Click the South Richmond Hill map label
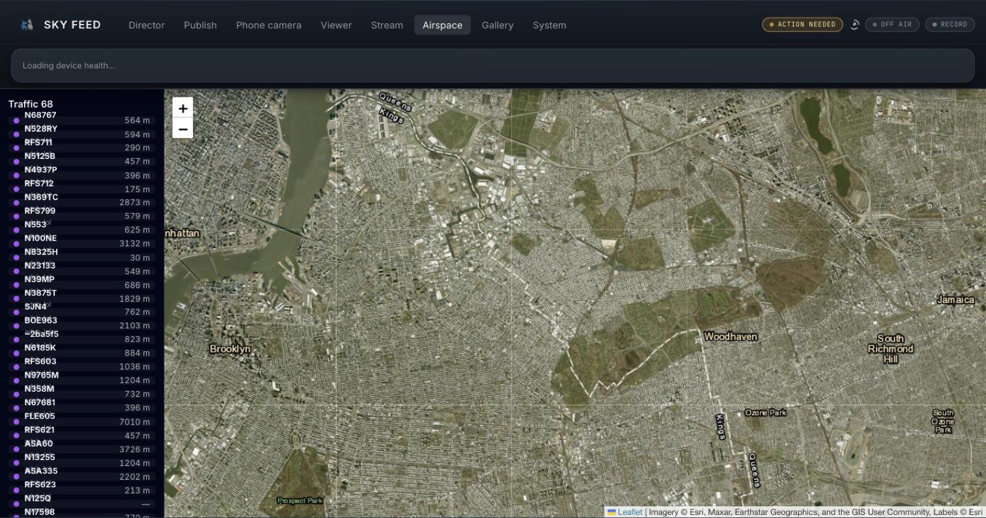986x518 pixels. (x=890, y=349)
